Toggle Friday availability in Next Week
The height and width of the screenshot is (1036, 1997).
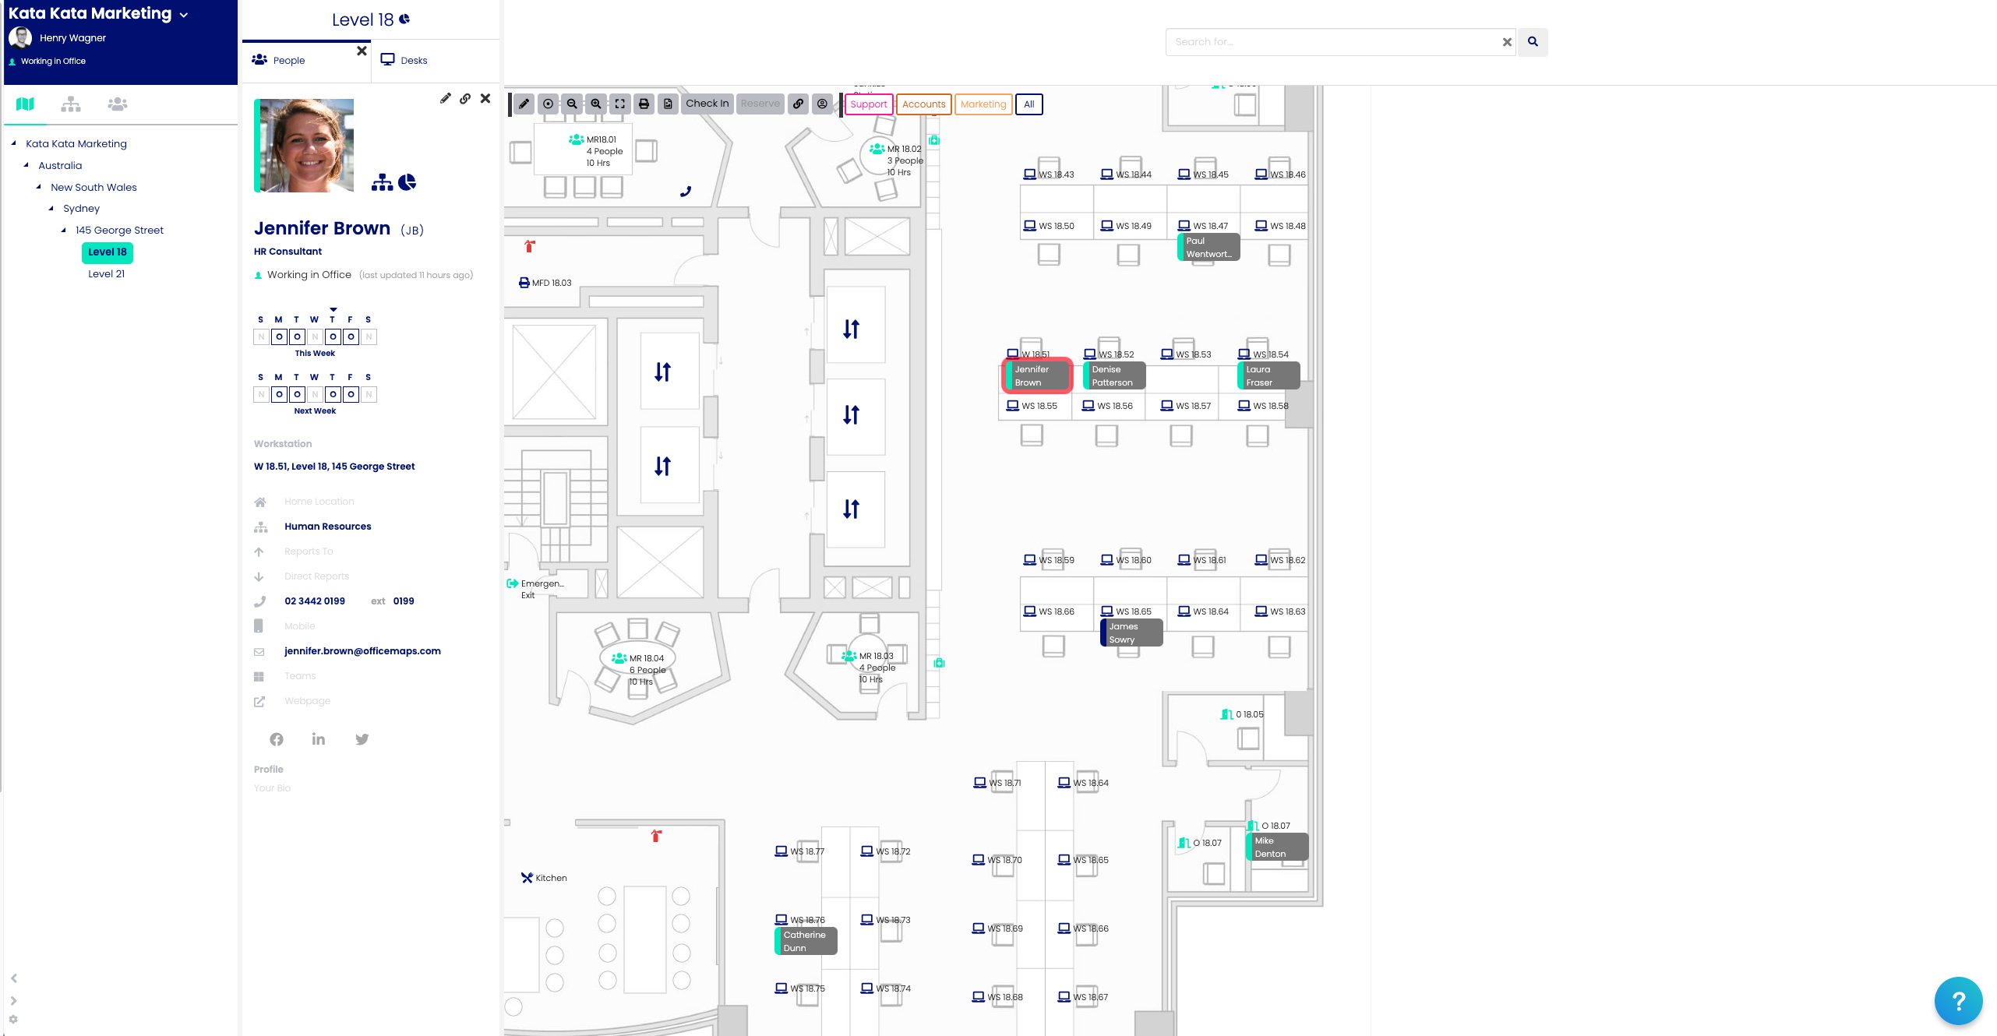(351, 394)
